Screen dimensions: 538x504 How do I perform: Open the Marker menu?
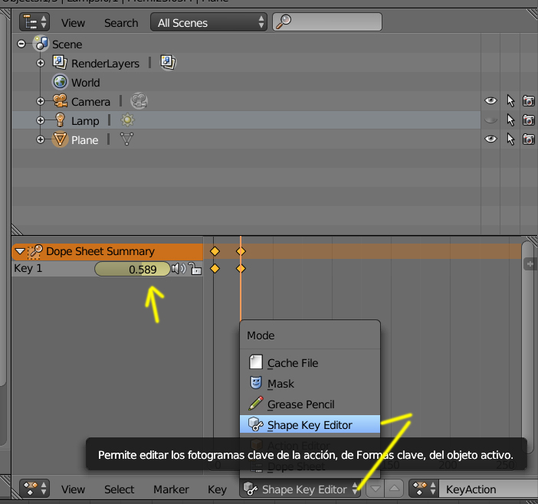pos(171,489)
